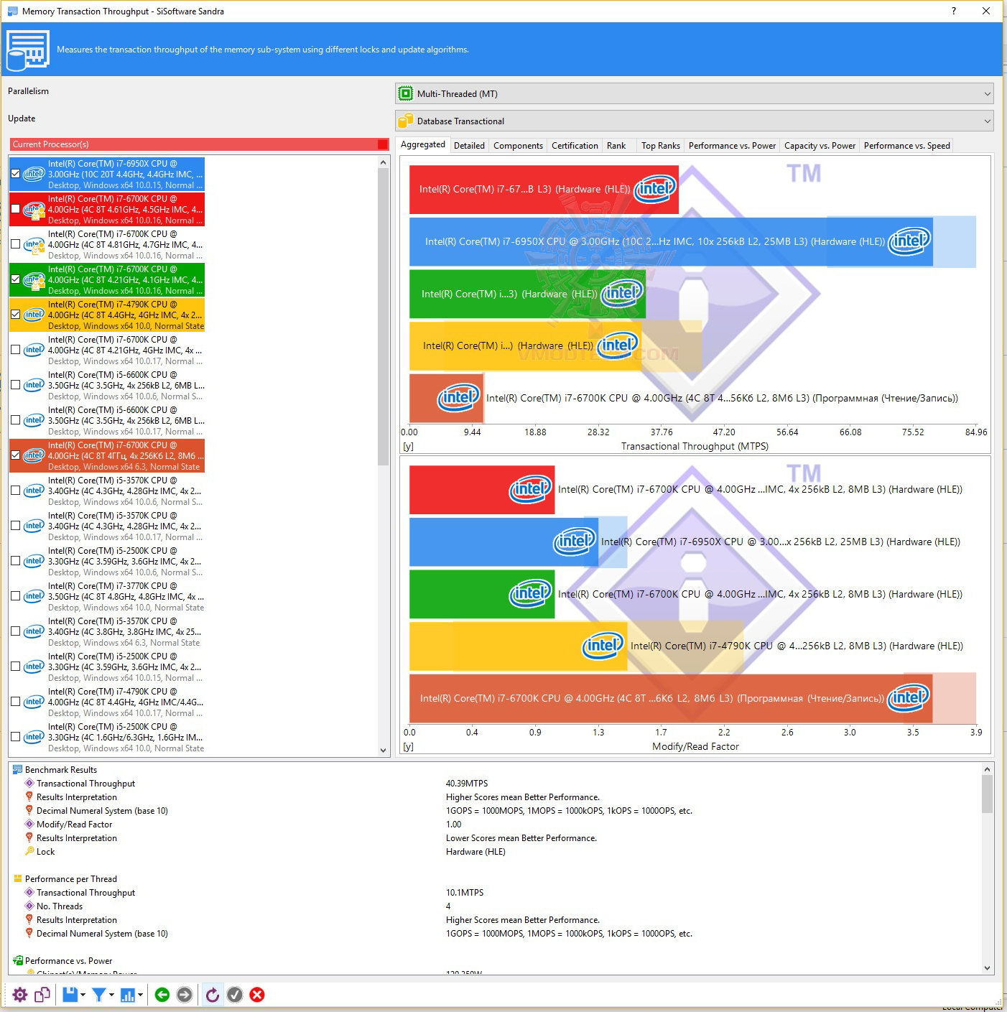Refresh the benchmark with the purple circular arrow

(x=212, y=995)
